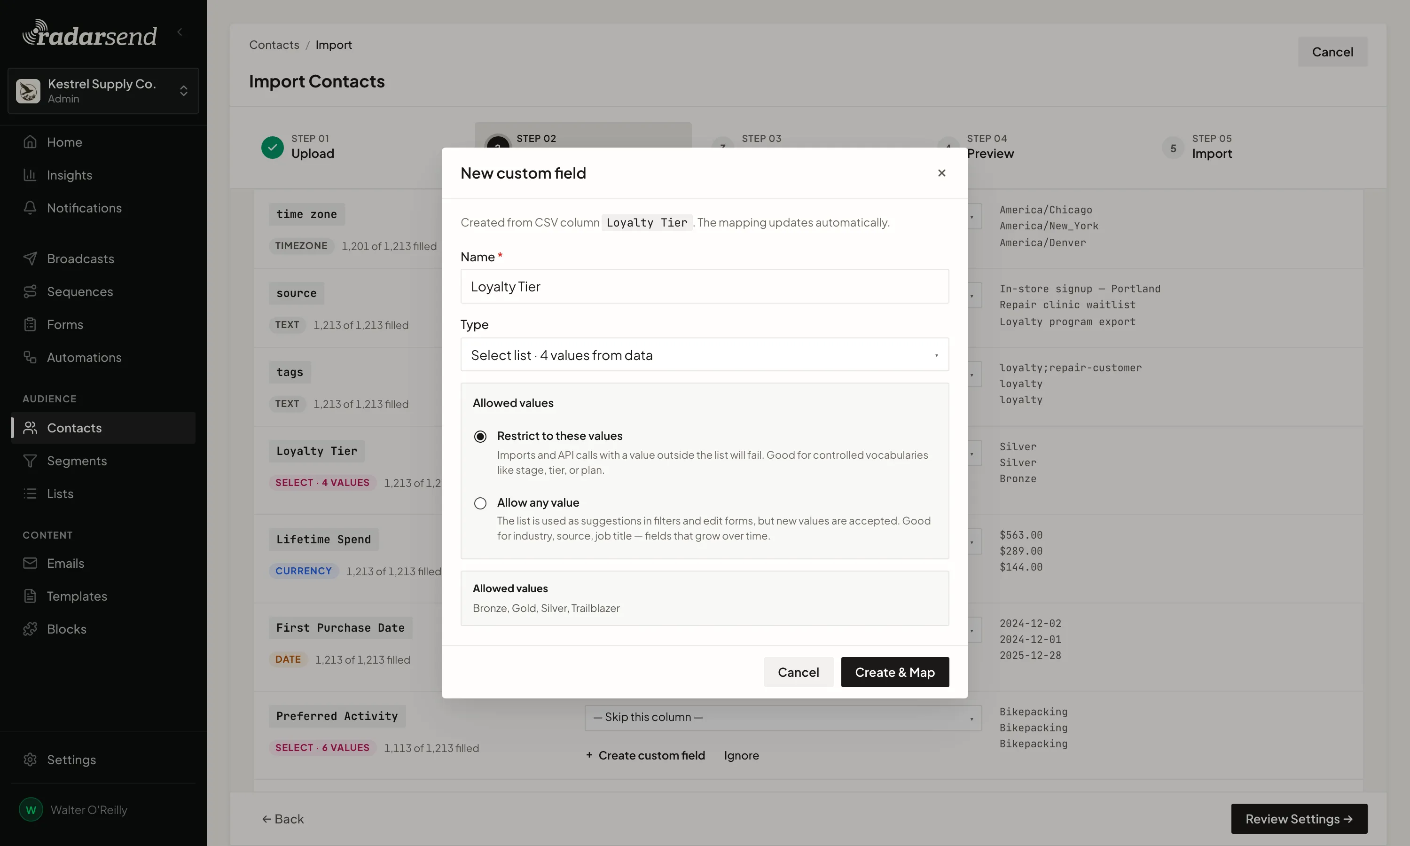Expand the Kestrel Supply Co. workspace switcher
Image resolution: width=1410 pixels, height=846 pixels.
click(x=103, y=91)
